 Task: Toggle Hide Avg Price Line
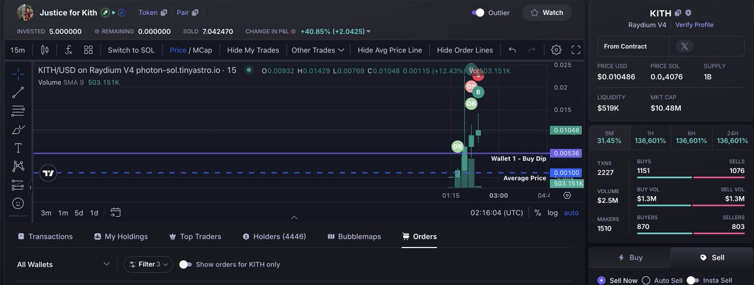click(x=390, y=50)
